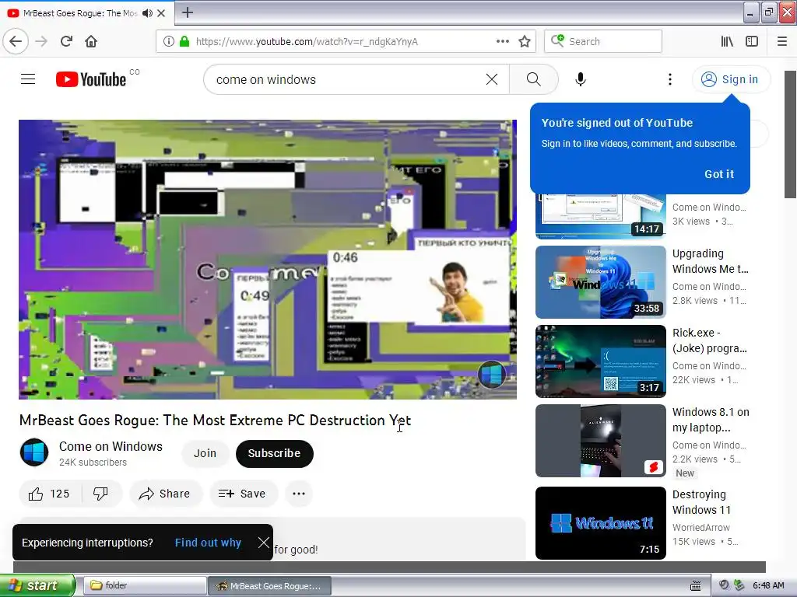The height and width of the screenshot is (597, 797).
Task: Open more actions ellipsis below video
Action: pos(299,494)
